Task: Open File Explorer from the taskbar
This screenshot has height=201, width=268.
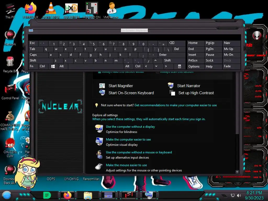Action: tap(88, 195)
